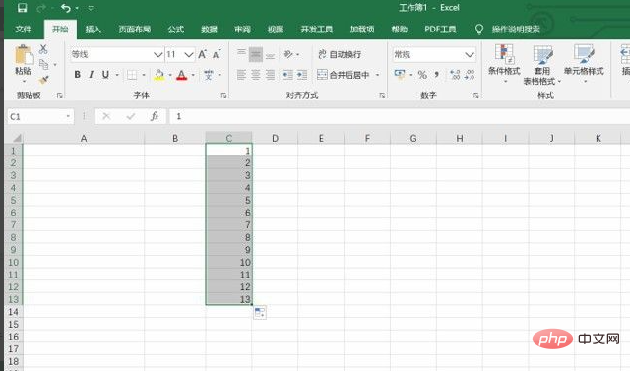
Task: Decrease decimal places
Action: point(470,75)
